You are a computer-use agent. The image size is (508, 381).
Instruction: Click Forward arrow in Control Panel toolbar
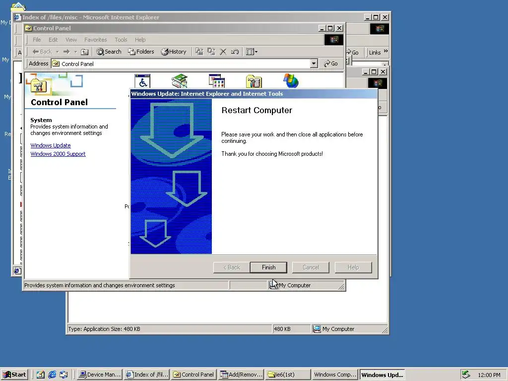coord(66,52)
